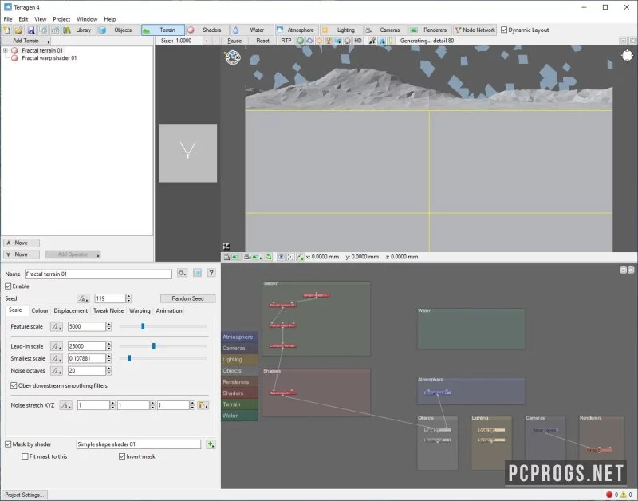
Task: Adjust the Feature scale slider
Action: coord(143,327)
